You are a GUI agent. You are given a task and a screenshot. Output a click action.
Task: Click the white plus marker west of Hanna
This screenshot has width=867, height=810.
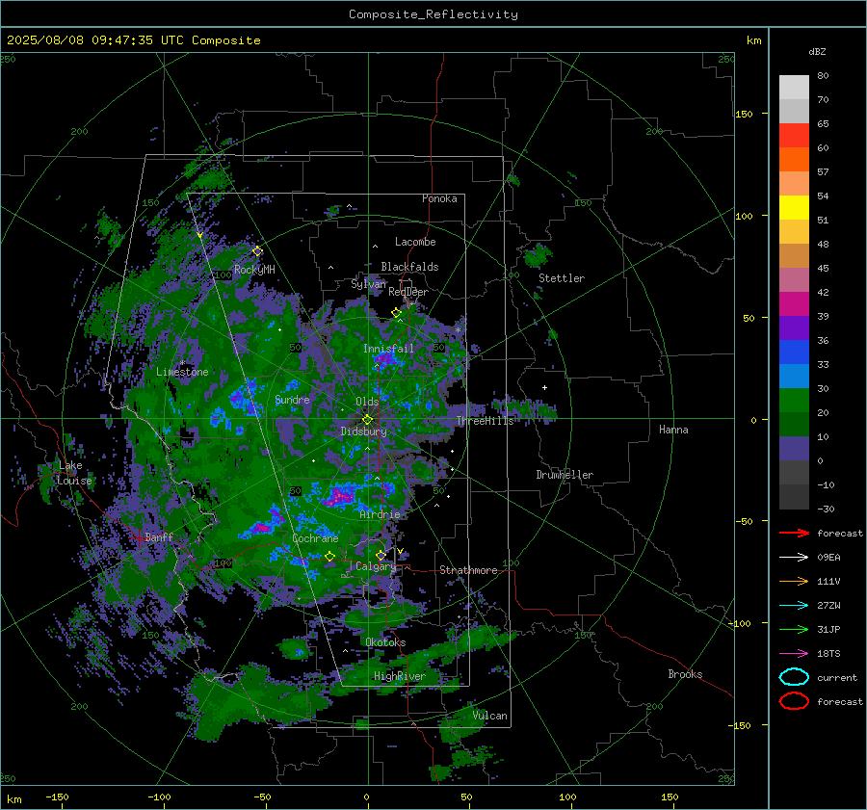(544, 387)
